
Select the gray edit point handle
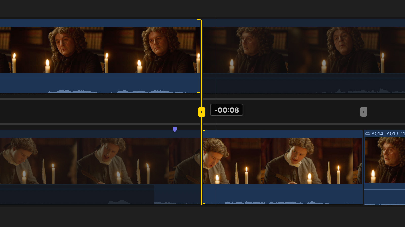click(364, 112)
